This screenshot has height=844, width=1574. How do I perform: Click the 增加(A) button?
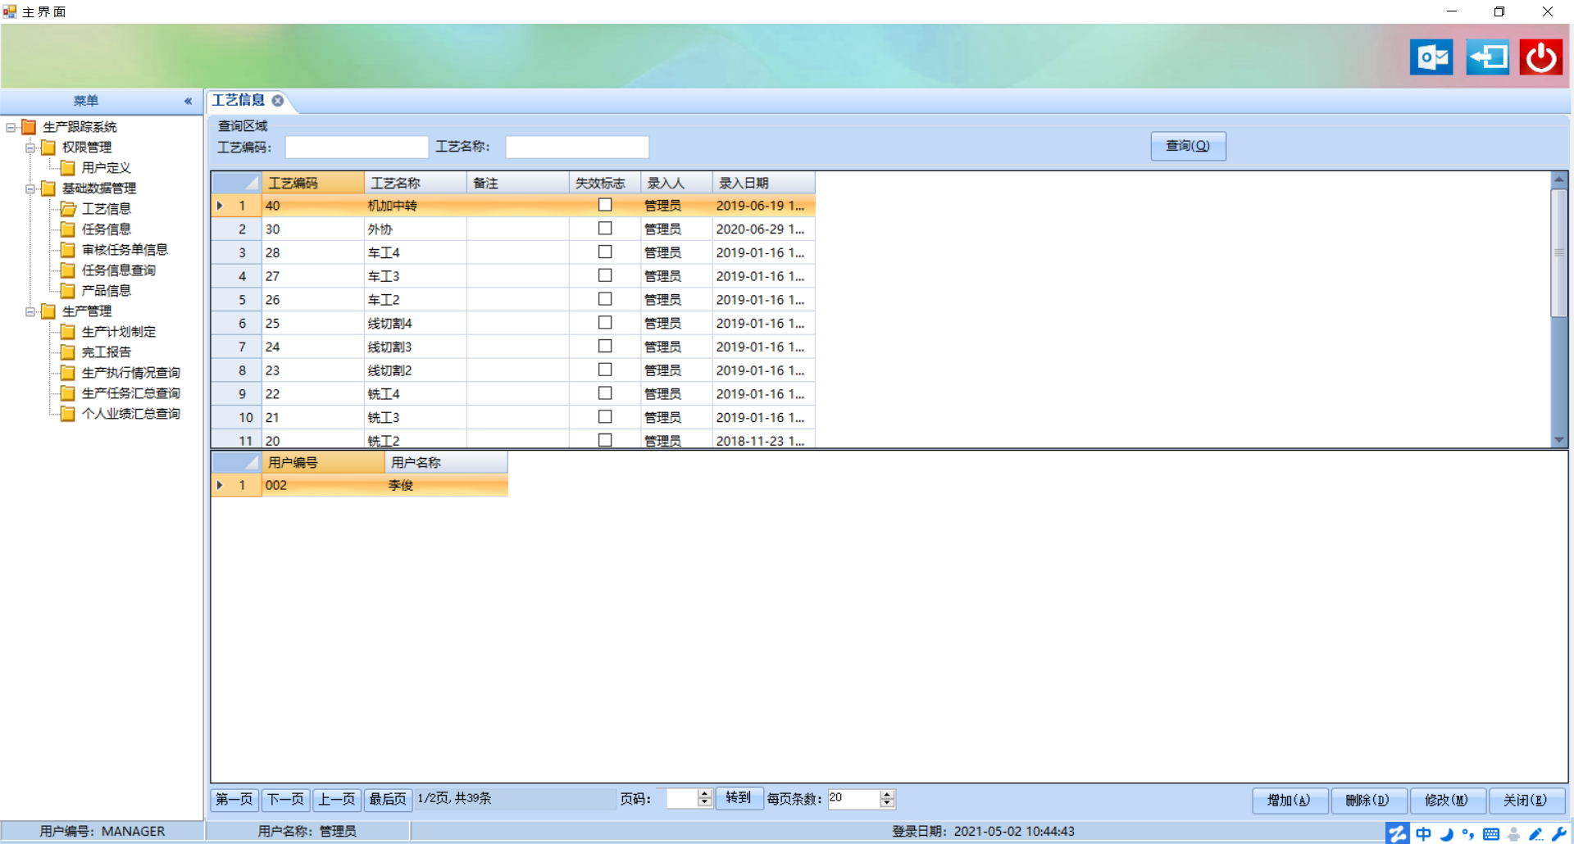[x=1290, y=801]
